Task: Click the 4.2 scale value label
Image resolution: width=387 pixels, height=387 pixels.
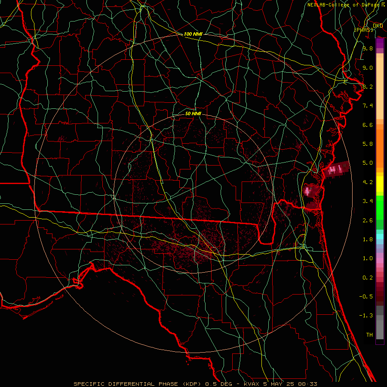Action: [x=368, y=182]
